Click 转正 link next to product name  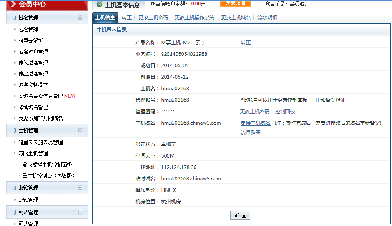click(246, 43)
